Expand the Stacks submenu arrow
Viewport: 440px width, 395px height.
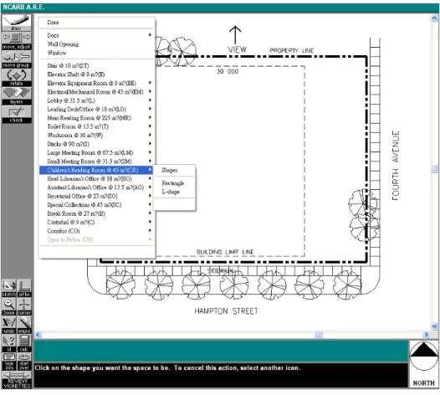click(x=150, y=144)
